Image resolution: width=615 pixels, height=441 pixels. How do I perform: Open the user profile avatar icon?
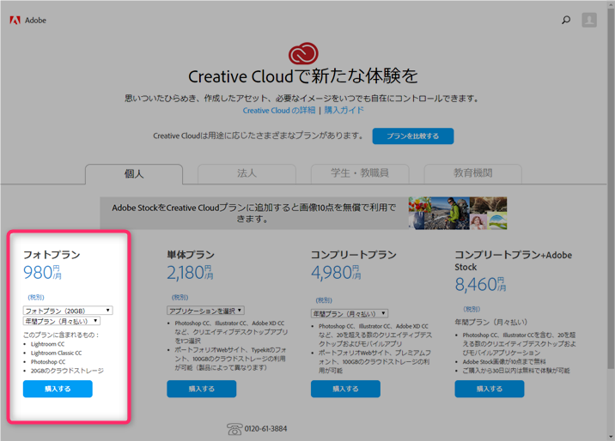coord(589,20)
